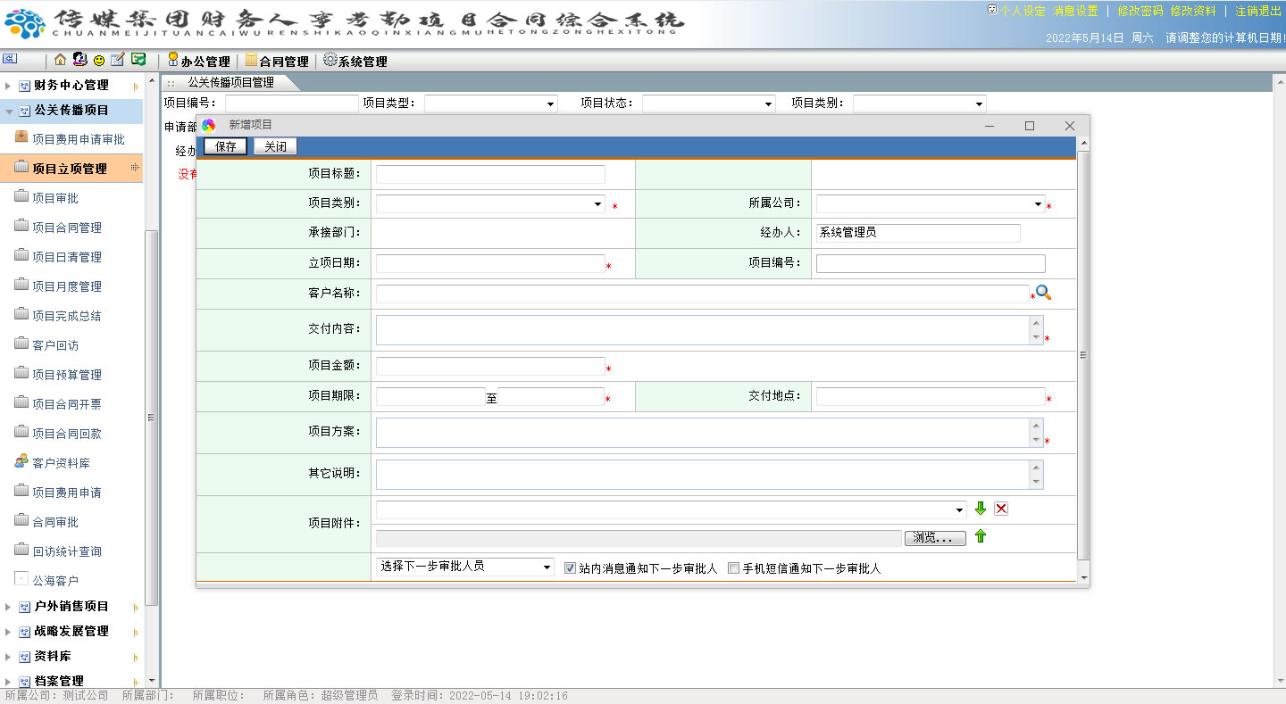Open 选择下一步审批人员 dropdown
The width and height of the screenshot is (1286, 704).
(x=465, y=567)
